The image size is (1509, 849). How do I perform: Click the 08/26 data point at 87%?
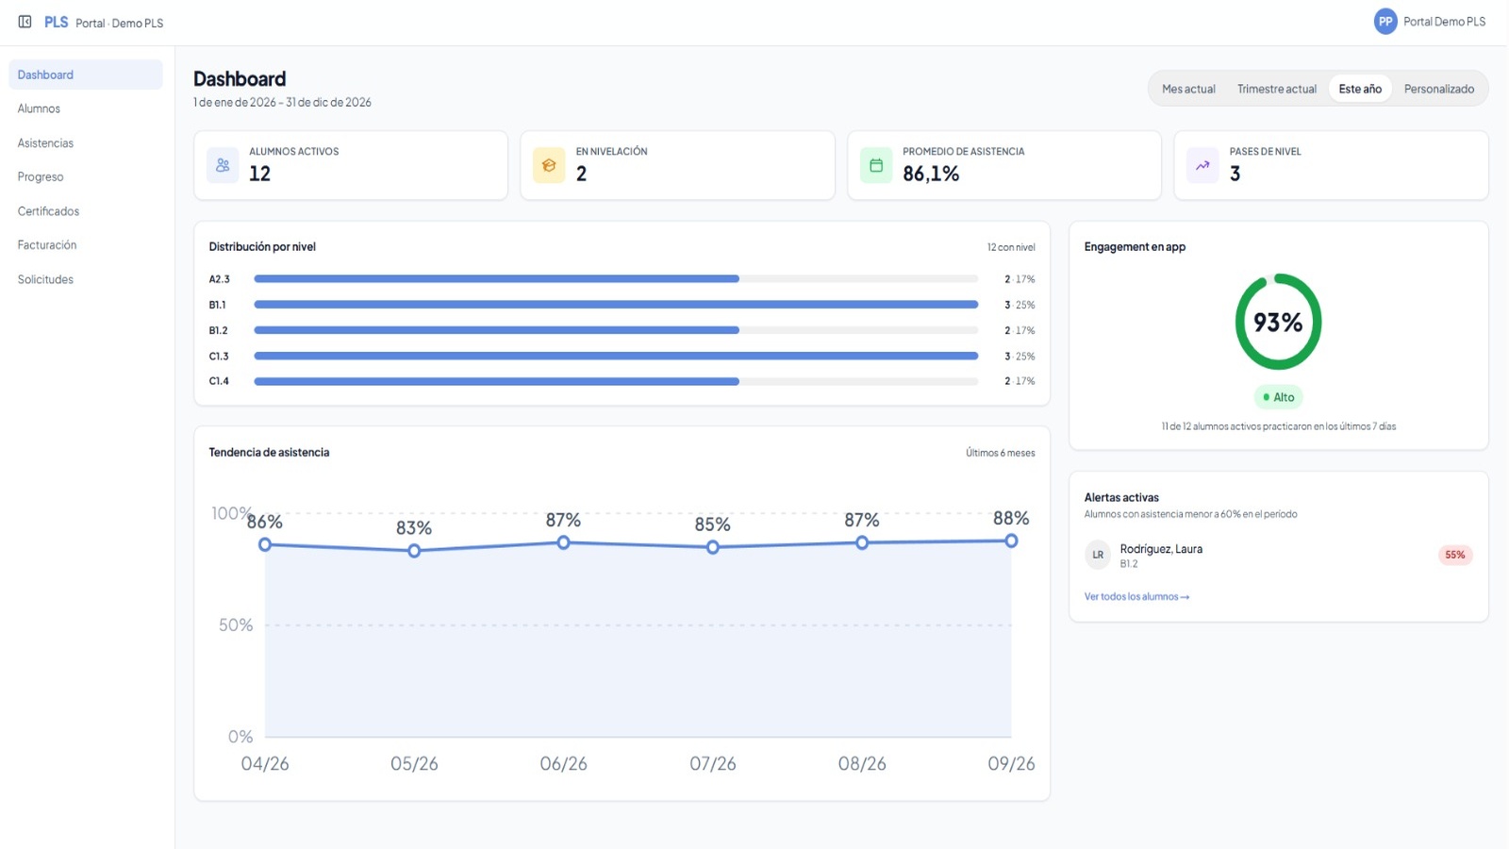pyautogui.click(x=862, y=542)
